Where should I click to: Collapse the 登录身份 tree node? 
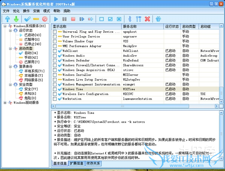click(10, 67)
